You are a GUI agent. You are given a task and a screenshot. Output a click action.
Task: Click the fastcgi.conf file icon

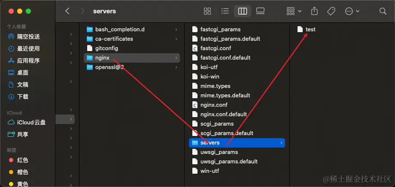pos(195,48)
